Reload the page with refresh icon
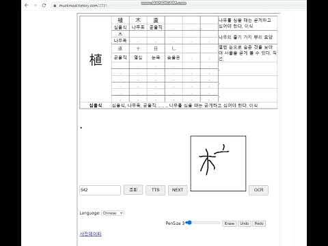Image resolution: width=328 pixels, height=246 pixels. pyautogui.click(x=44, y=5)
